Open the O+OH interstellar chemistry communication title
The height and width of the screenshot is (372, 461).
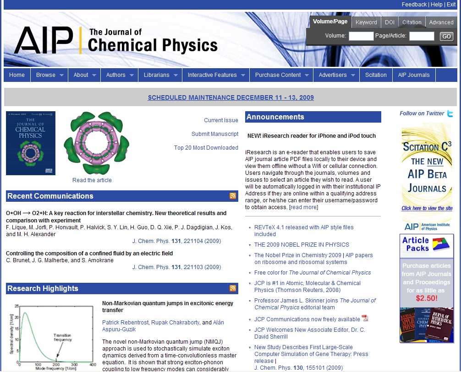[116, 217]
